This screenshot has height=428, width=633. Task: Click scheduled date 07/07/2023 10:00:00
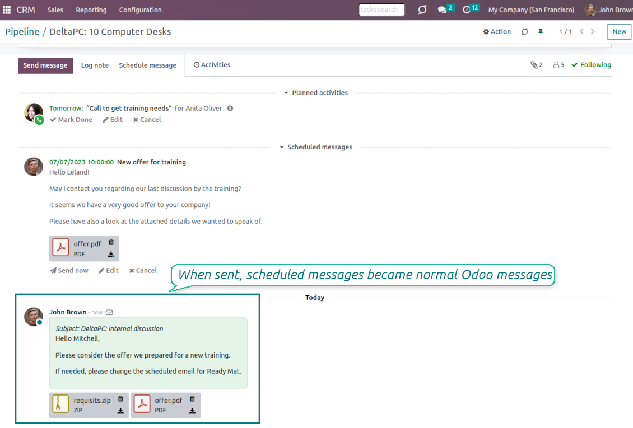pyautogui.click(x=82, y=162)
